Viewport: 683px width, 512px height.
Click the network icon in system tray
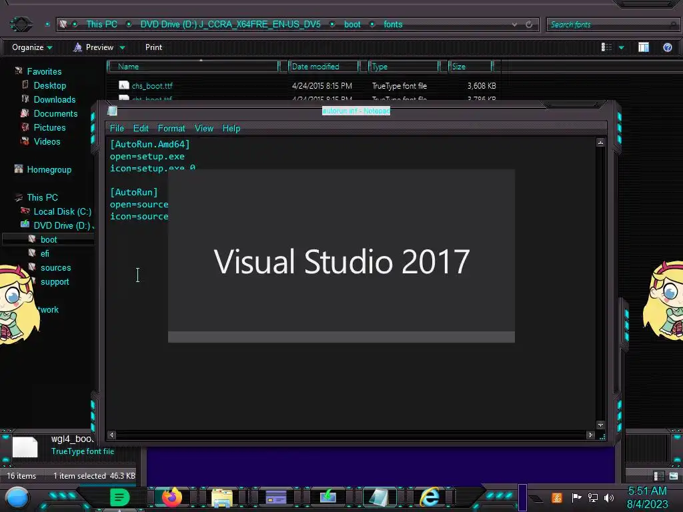tap(593, 497)
